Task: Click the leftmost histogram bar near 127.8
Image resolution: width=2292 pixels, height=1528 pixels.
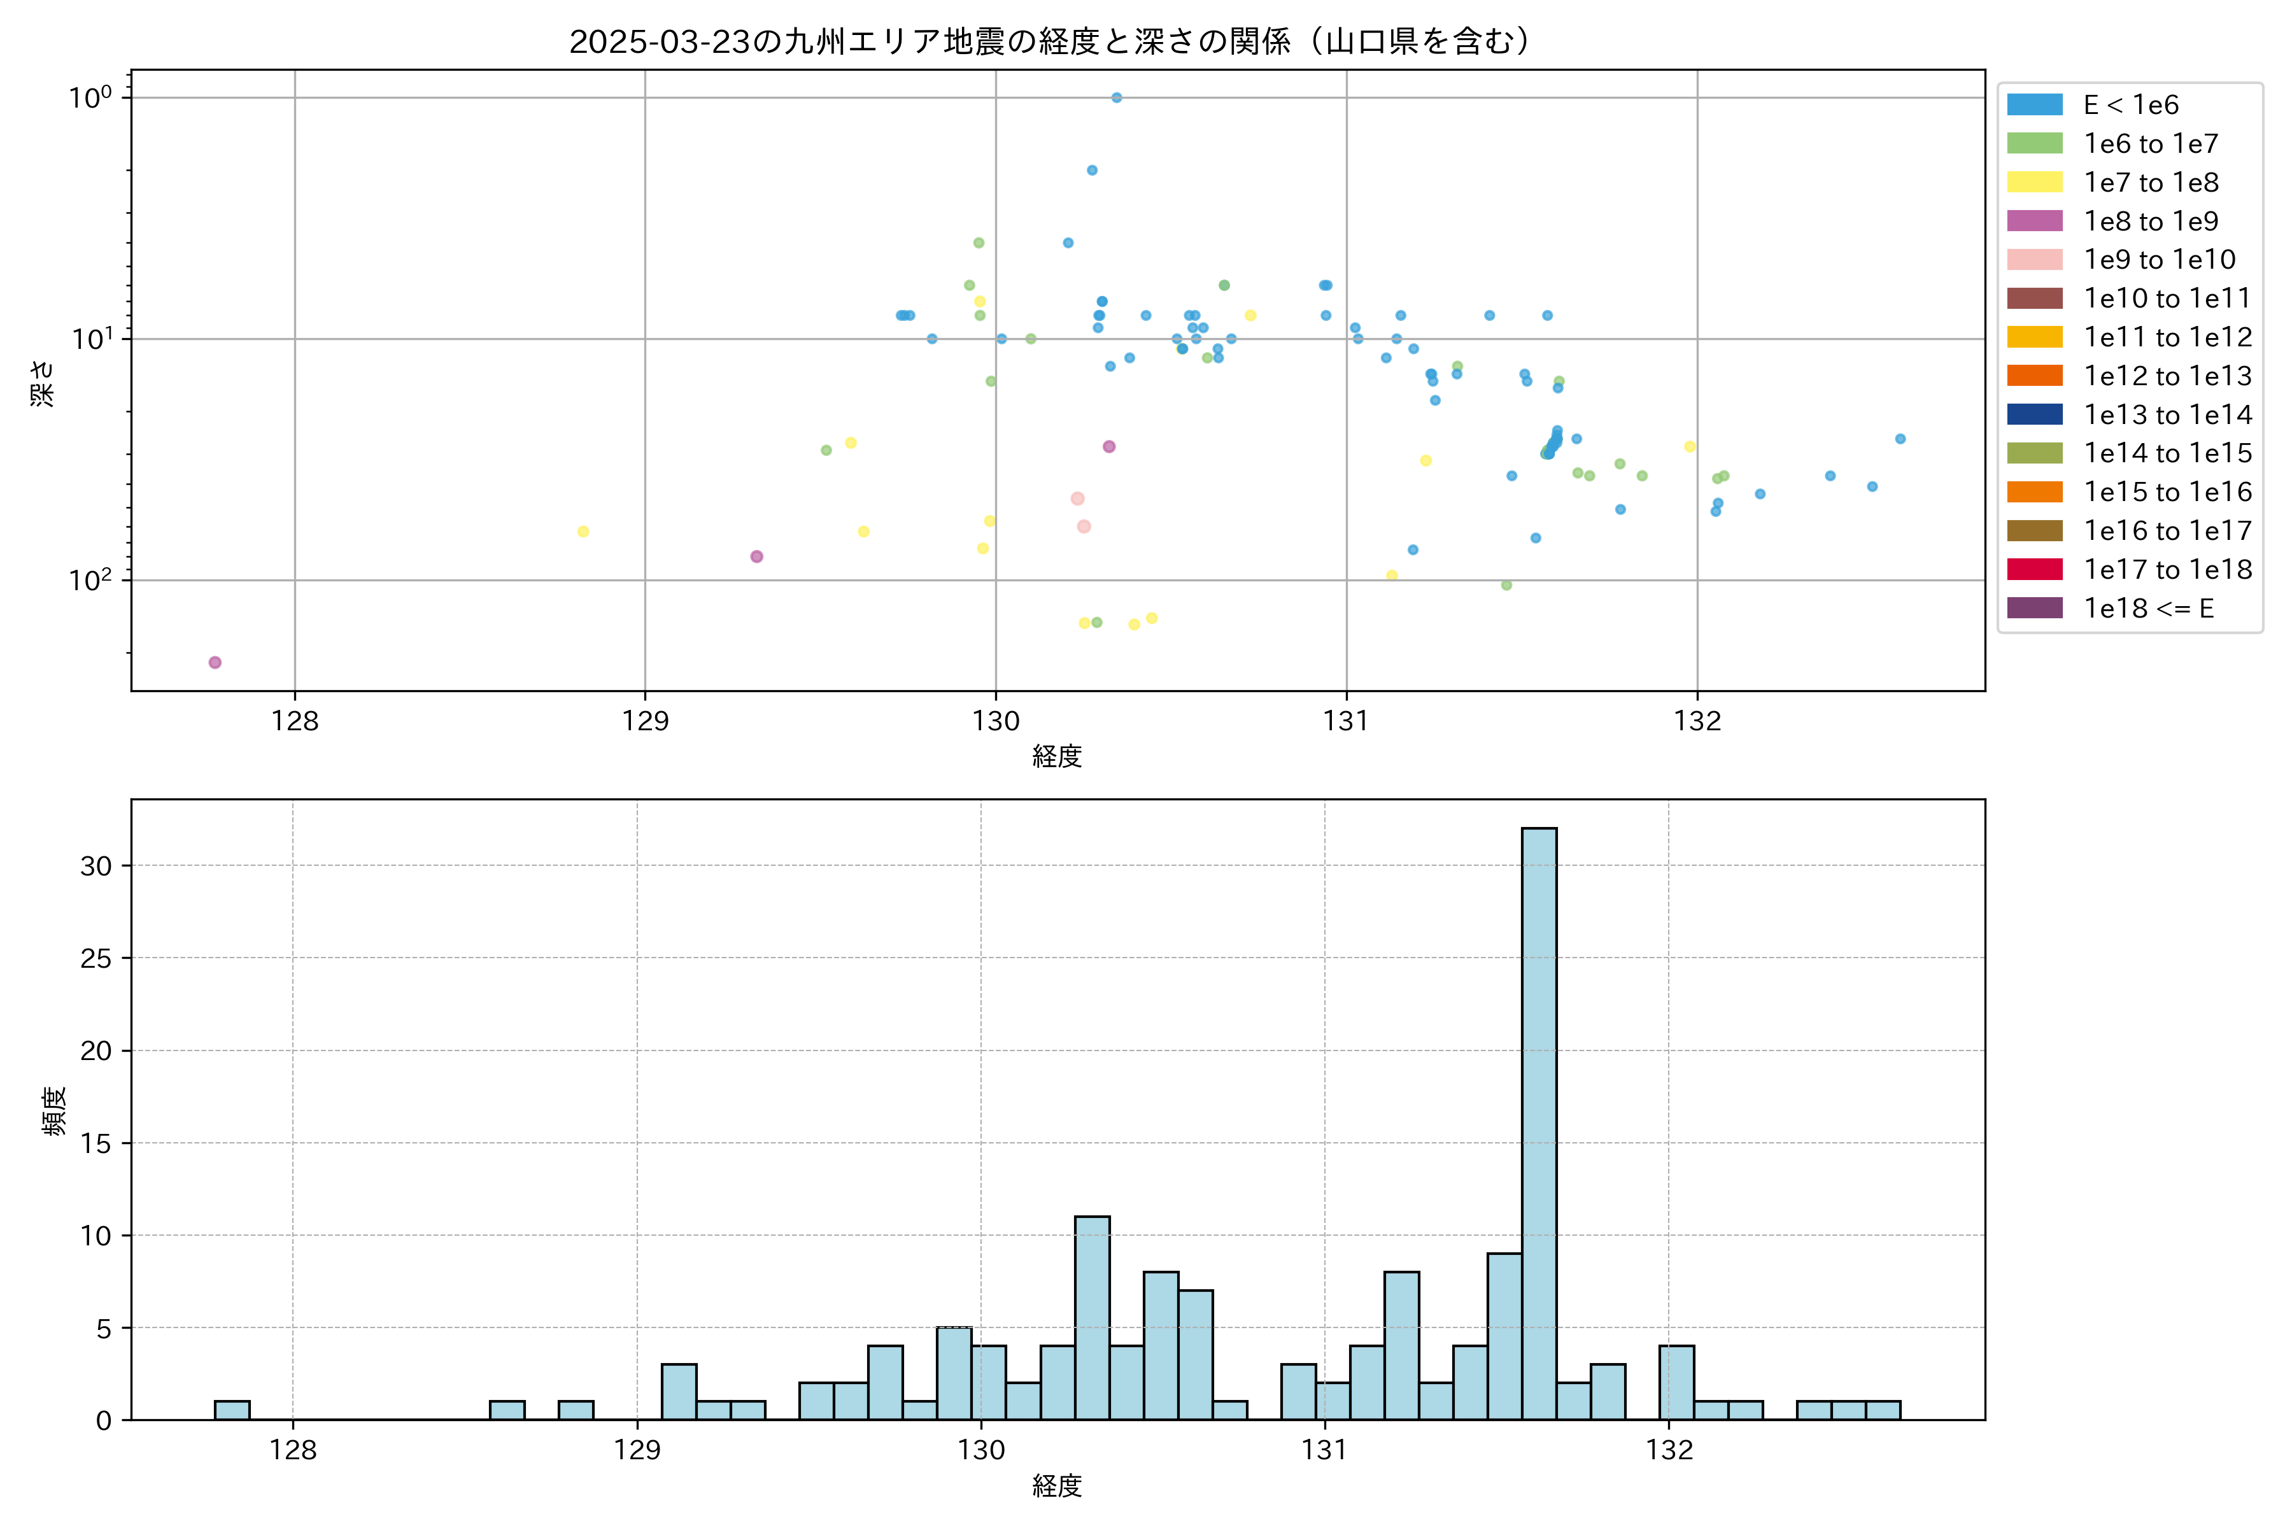Action: click(232, 1410)
